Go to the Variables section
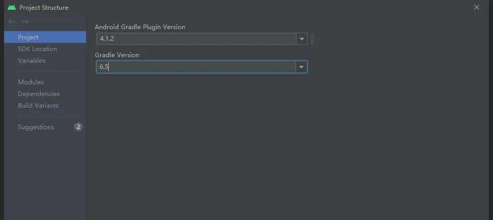Image resolution: width=493 pixels, height=220 pixels. (32, 61)
